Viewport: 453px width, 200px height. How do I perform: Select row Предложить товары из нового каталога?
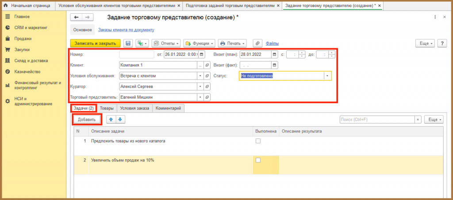(258, 146)
